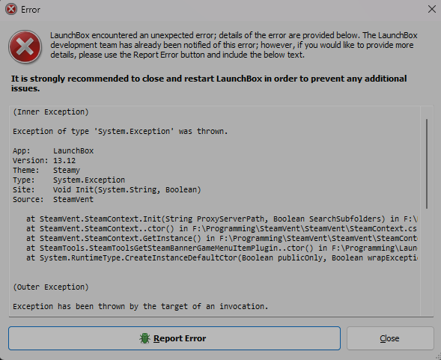
Task: Click the green bug icon on Report Error
Action: click(x=145, y=338)
